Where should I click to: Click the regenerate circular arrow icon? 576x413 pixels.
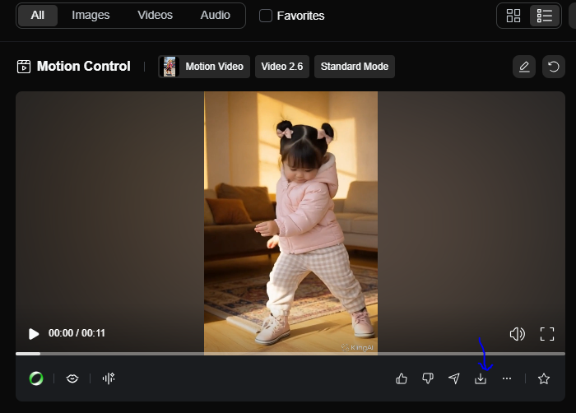coord(554,67)
